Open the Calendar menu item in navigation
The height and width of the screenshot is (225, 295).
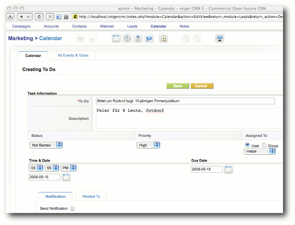(x=158, y=26)
